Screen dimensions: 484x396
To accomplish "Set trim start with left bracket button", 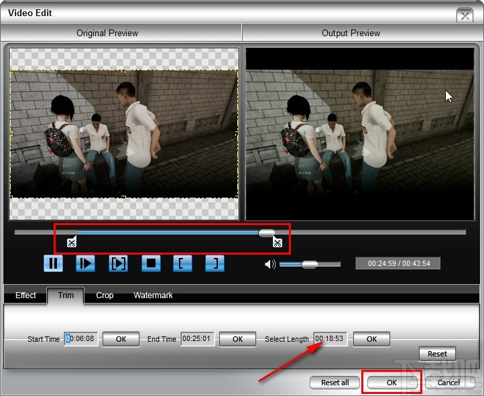I will [x=182, y=263].
